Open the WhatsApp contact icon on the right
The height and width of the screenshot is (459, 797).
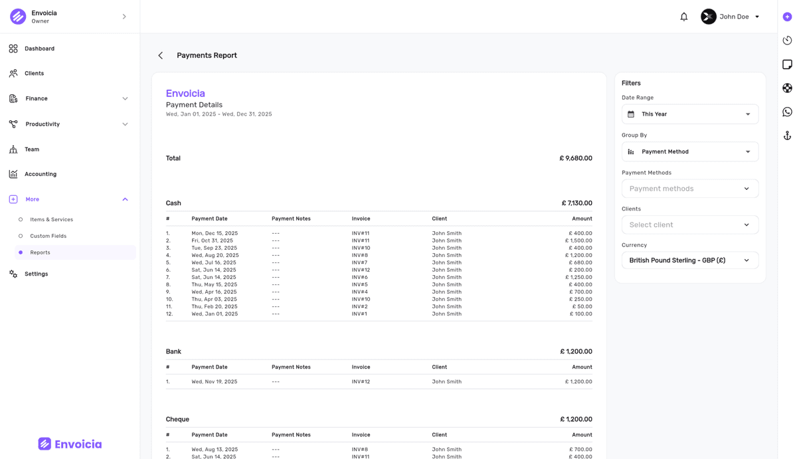[x=787, y=112]
